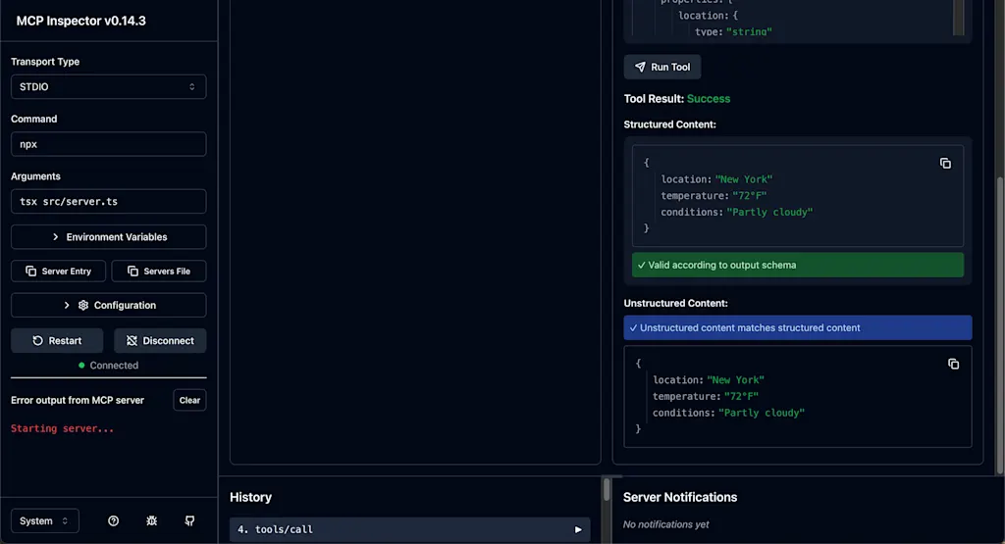Click the History heading
The image size is (1005, 544).
250,497
